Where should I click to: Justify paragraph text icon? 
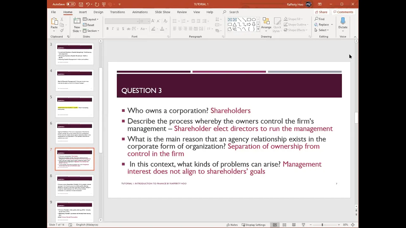click(191, 29)
